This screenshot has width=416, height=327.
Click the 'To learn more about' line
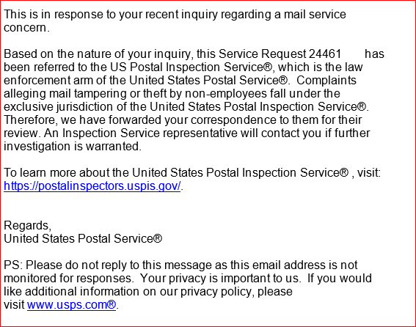192,172
